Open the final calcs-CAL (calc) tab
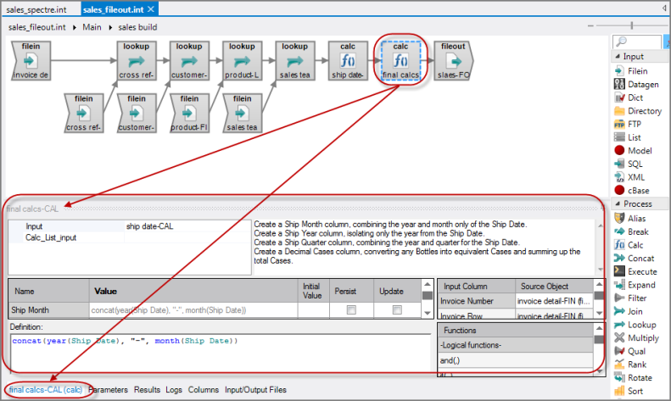The width and height of the screenshot is (671, 401). [x=45, y=389]
